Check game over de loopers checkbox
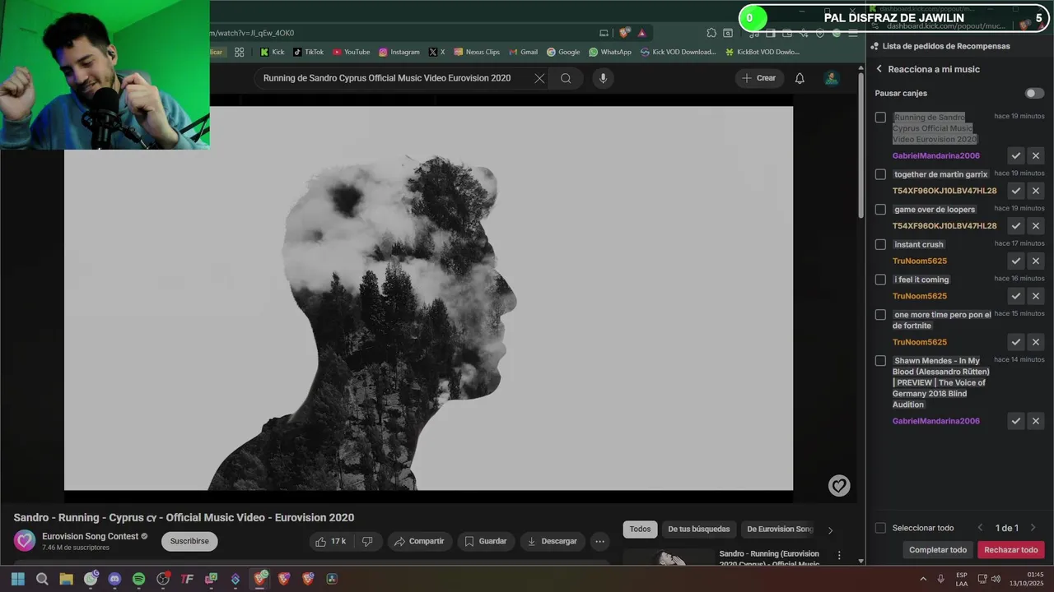The height and width of the screenshot is (592, 1054). point(880,210)
